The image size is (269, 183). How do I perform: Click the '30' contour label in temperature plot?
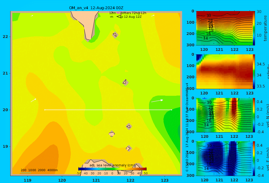[x=209, y=15]
